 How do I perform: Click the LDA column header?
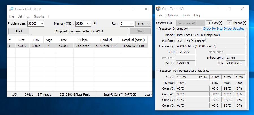(x=36, y=40)
